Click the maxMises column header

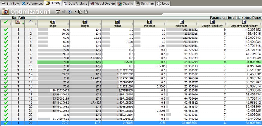pos(182,24)
